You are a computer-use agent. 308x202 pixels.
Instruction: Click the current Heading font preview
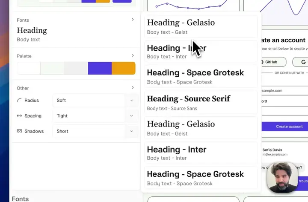click(x=32, y=31)
